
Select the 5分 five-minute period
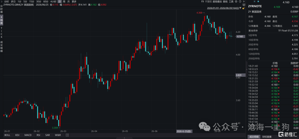pos(25,2)
